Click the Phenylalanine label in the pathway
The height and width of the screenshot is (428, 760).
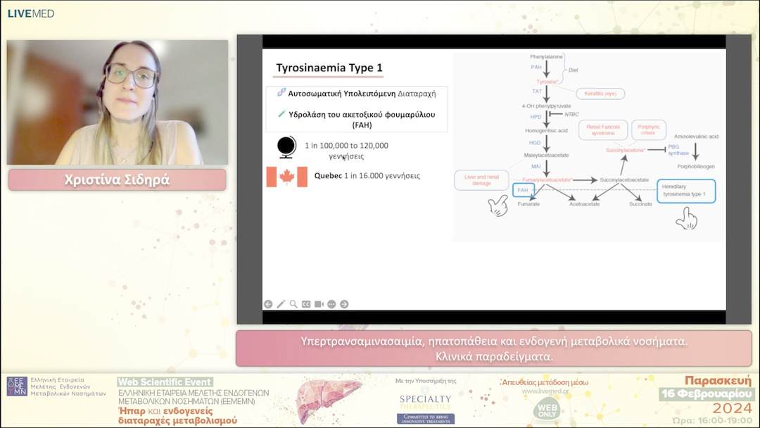546,57
